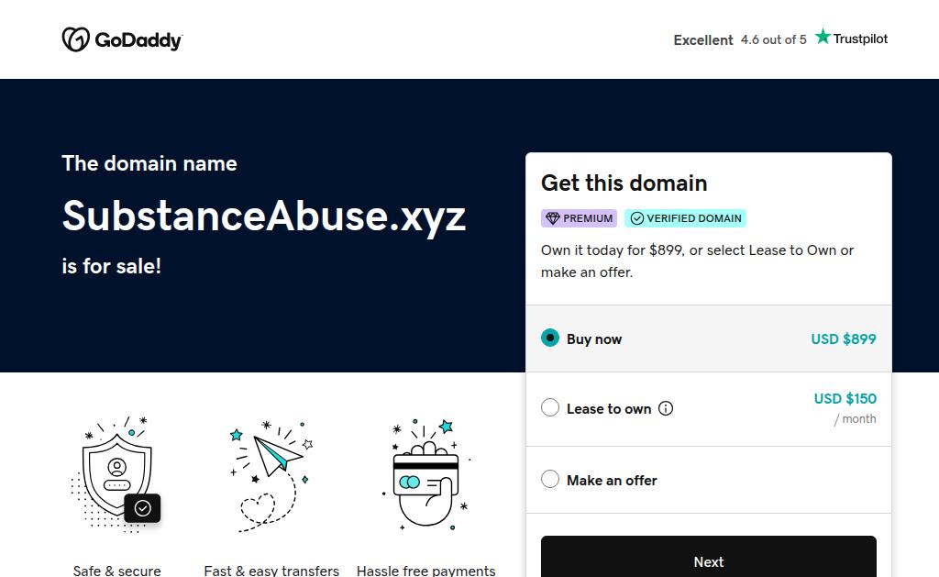The width and height of the screenshot is (939, 577).
Task: Click the SubstanceAbuse.xyz domain heading
Action: pos(264,216)
